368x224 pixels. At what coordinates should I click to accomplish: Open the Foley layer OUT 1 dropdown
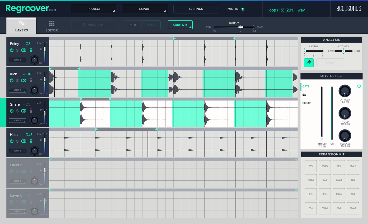click(x=17, y=60)
